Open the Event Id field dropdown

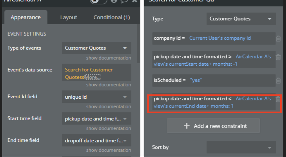point(96,97)
